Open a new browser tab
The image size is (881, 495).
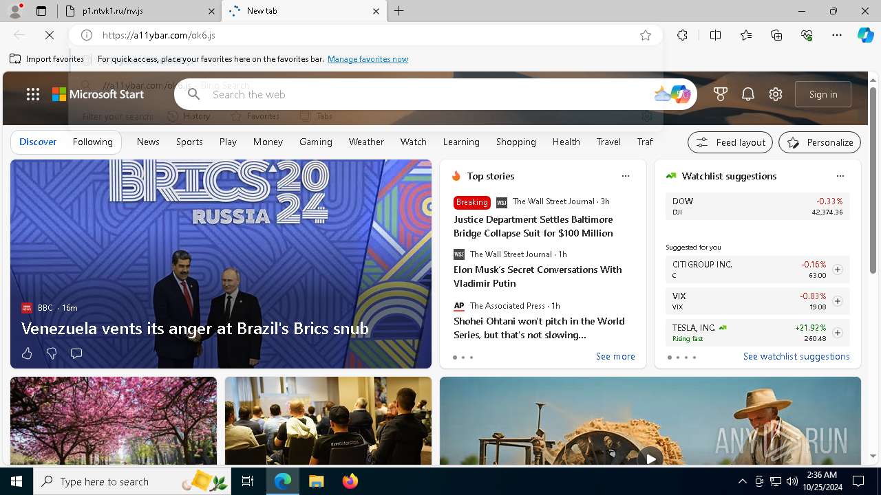(399, 11)
